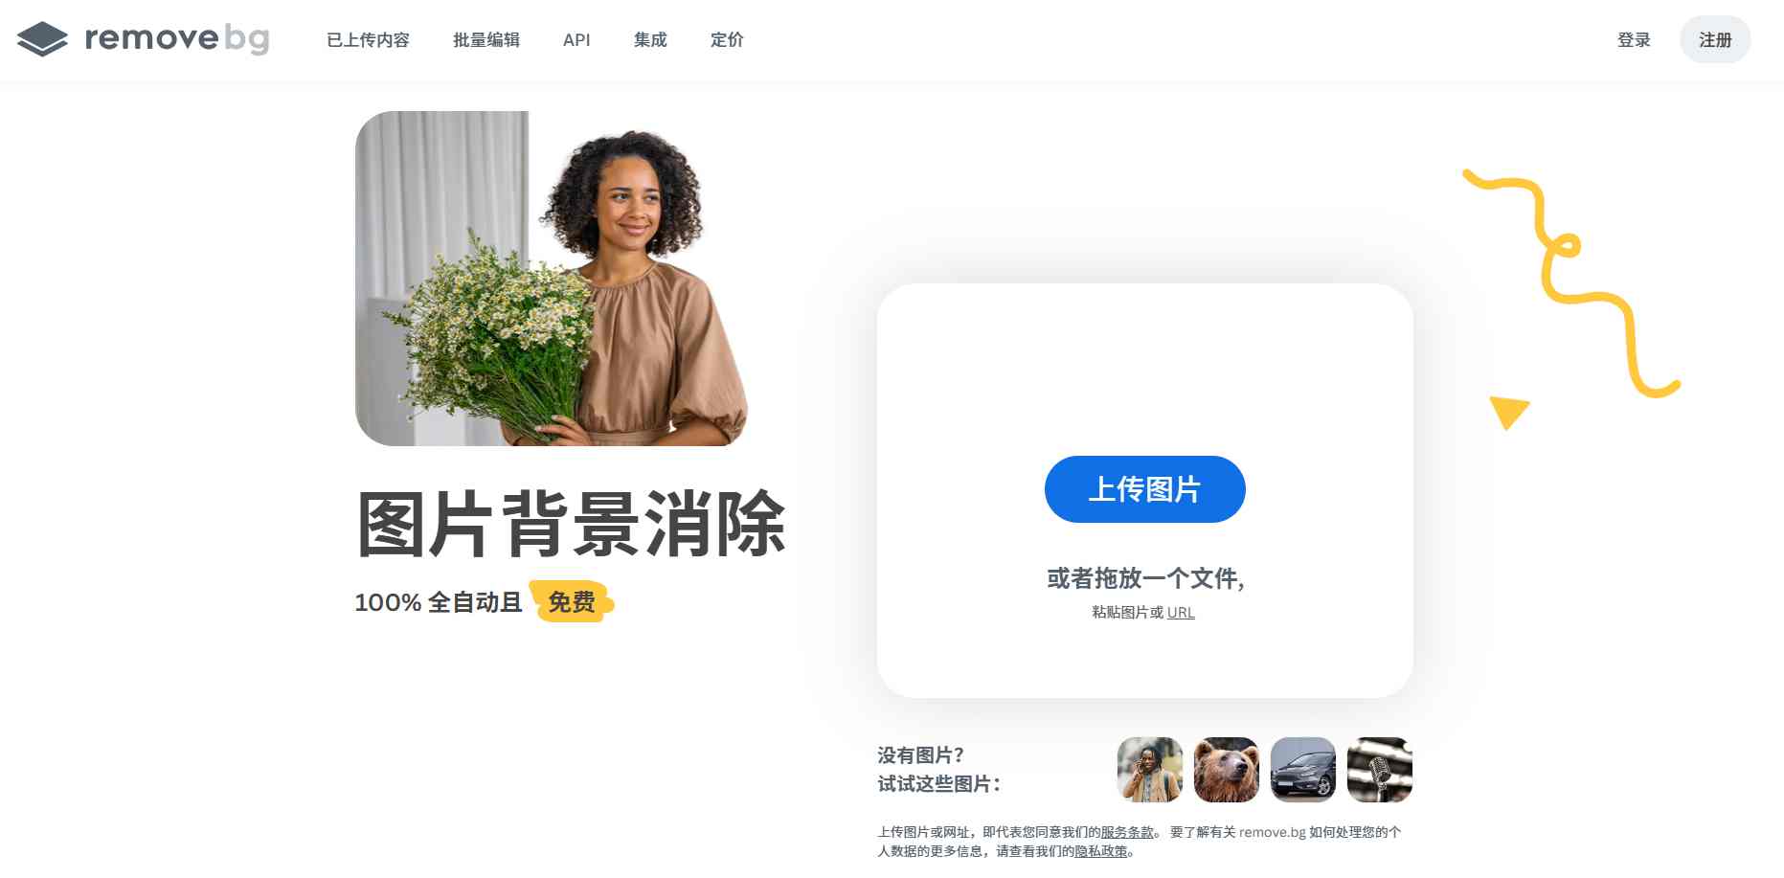The width and height of the screenshot is (1784, 878).
Task: Click the blue 上传图片 upload button
Action: click(x=1144, y=489)
